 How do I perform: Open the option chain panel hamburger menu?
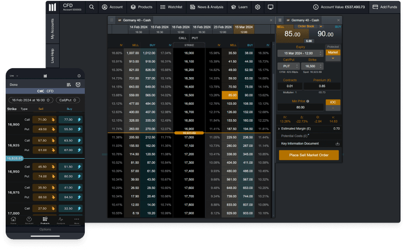(x=112, y=20)
